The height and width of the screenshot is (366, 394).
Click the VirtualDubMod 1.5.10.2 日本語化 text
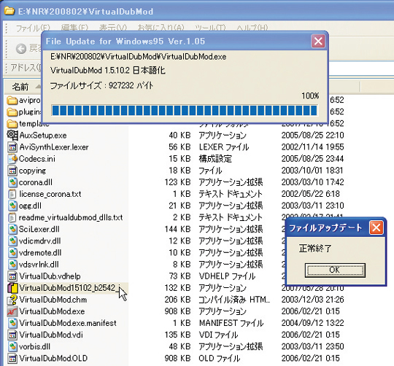[x=108, y=71]
